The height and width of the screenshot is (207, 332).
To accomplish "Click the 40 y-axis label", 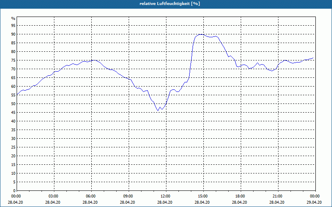I will (13, 121).
